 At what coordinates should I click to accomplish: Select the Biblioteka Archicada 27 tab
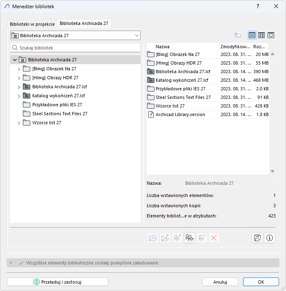[x=84, y=23]
